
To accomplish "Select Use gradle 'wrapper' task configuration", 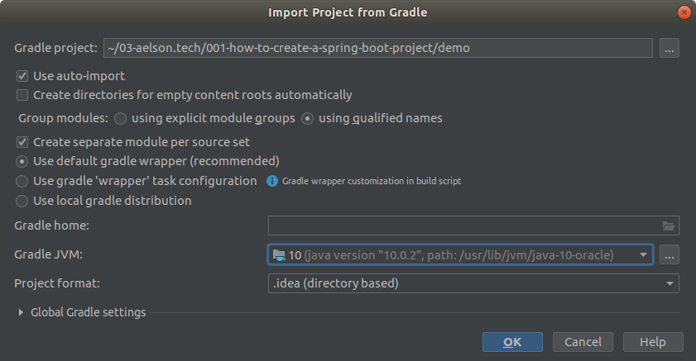I will click(x=23, y=180).
